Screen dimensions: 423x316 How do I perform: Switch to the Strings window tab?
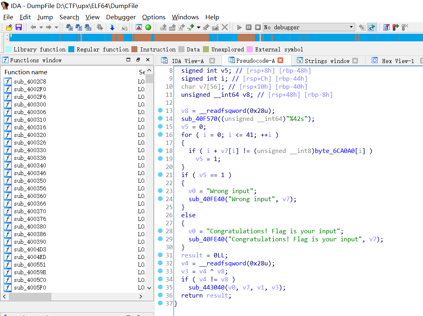pyautogui.click(x=327, y=61)
